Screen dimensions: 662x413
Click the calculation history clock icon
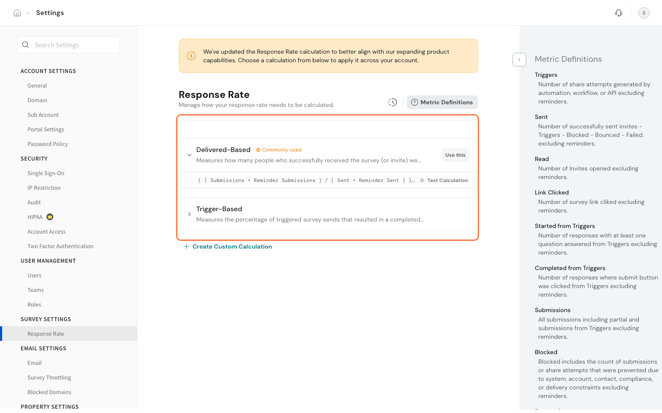(392, 102)
